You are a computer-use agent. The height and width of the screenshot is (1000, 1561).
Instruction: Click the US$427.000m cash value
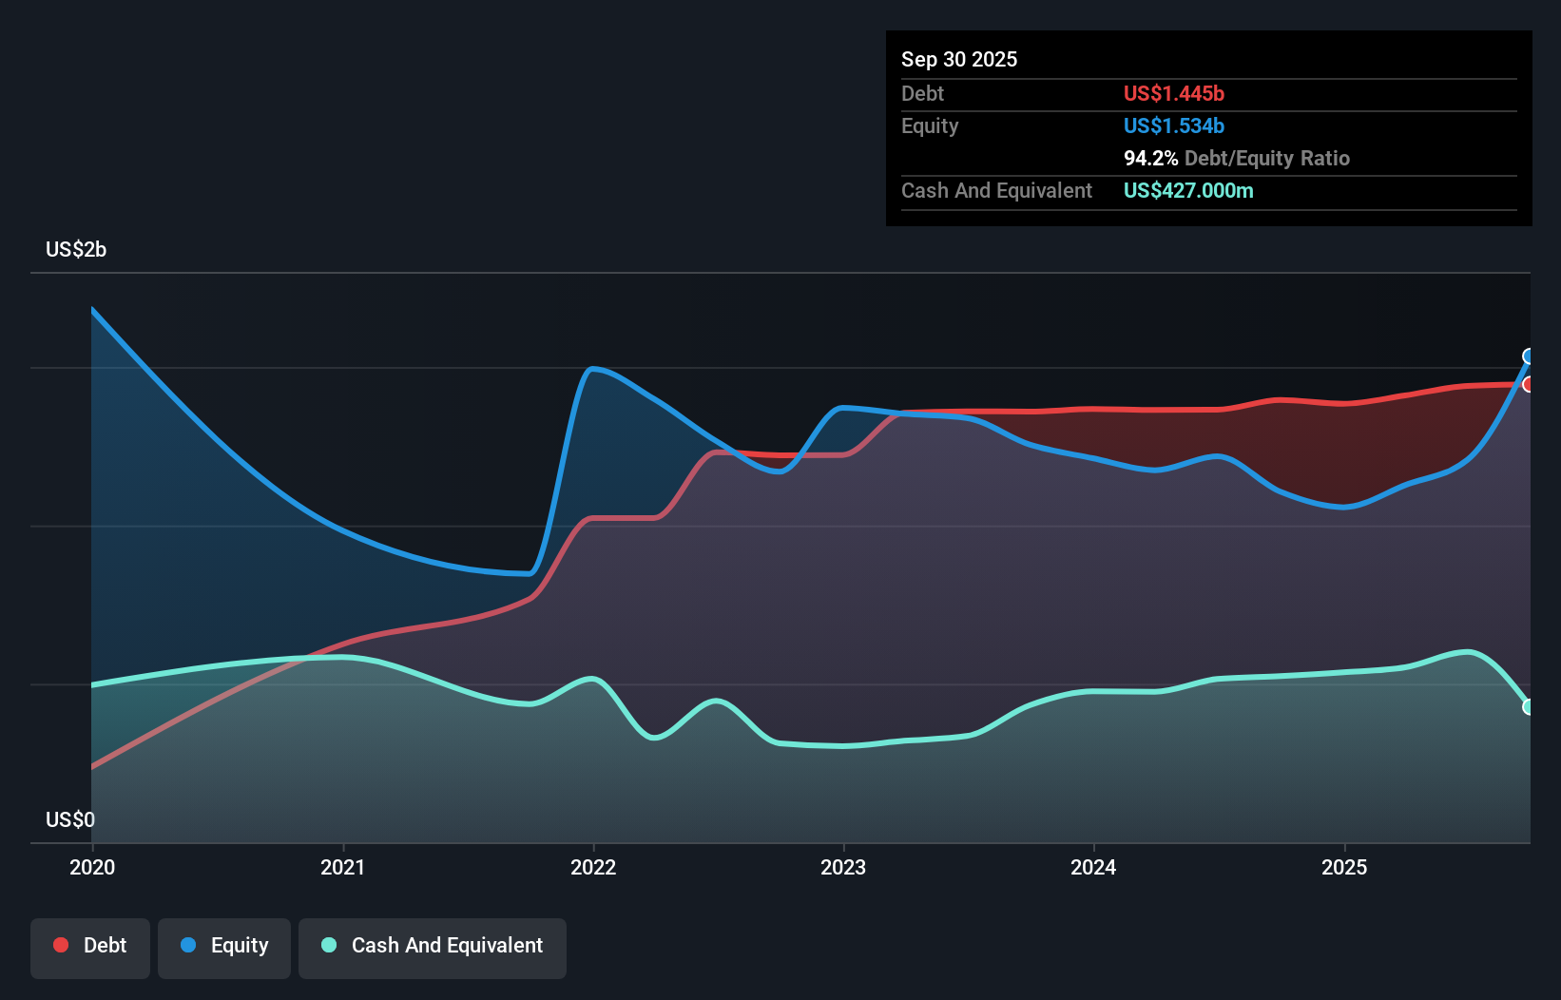coord(1188,190)
